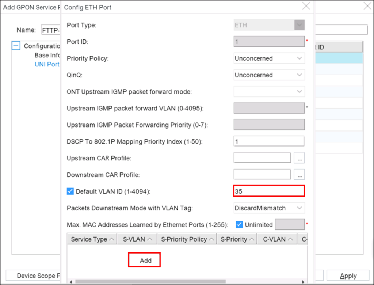Disable Unlimited MAC address learning

239,224
